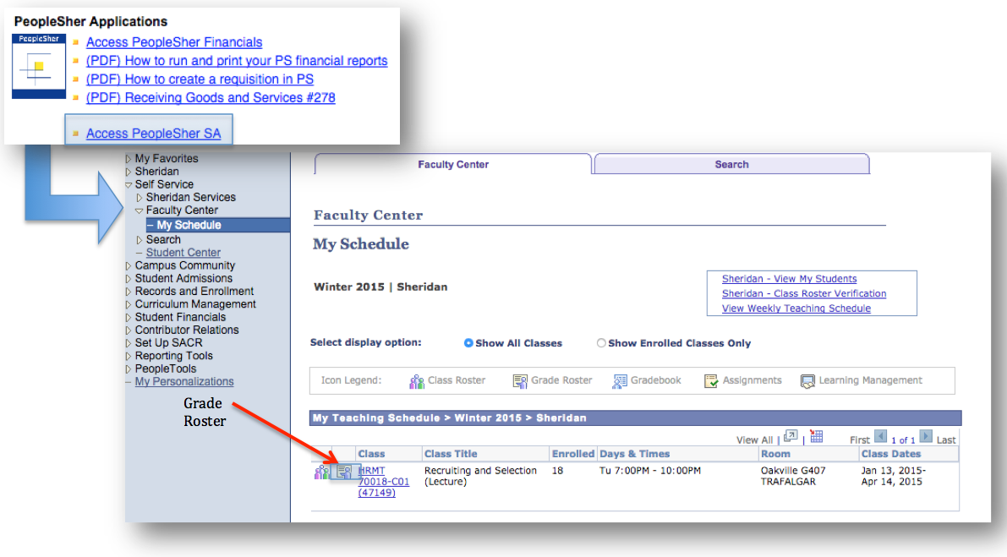This screenshot has width=1007, height=557.
Task: Open the View Weekly Teaching Schedule link
Action: (796, 309)
